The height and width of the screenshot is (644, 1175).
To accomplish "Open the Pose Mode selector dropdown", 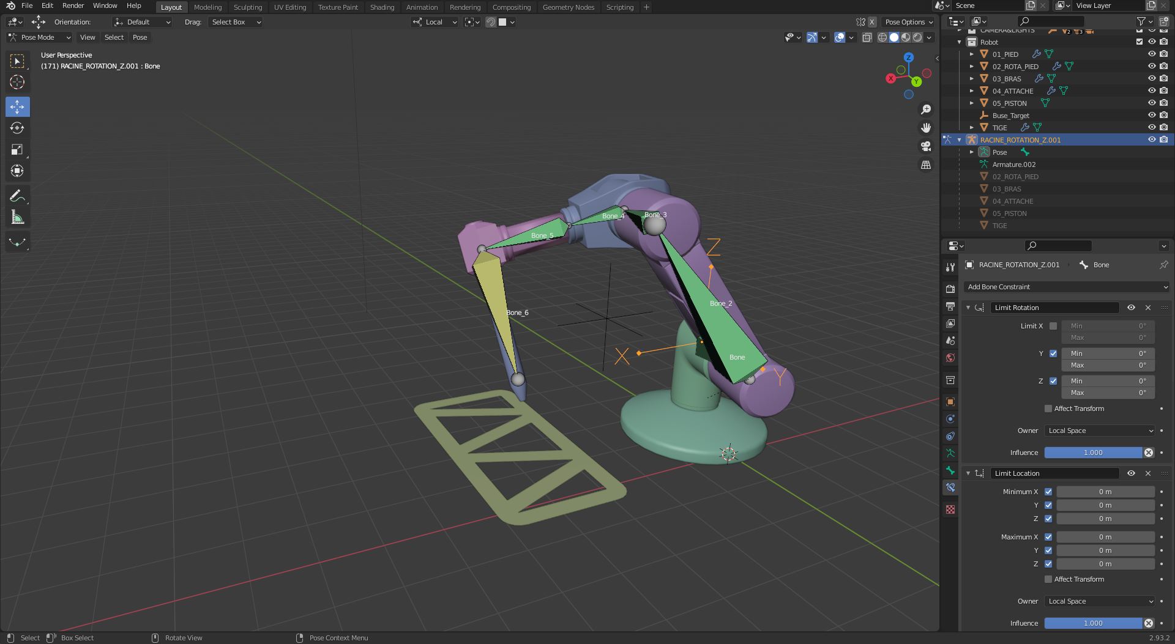I will pyautogui.click(x=40, y=37).
